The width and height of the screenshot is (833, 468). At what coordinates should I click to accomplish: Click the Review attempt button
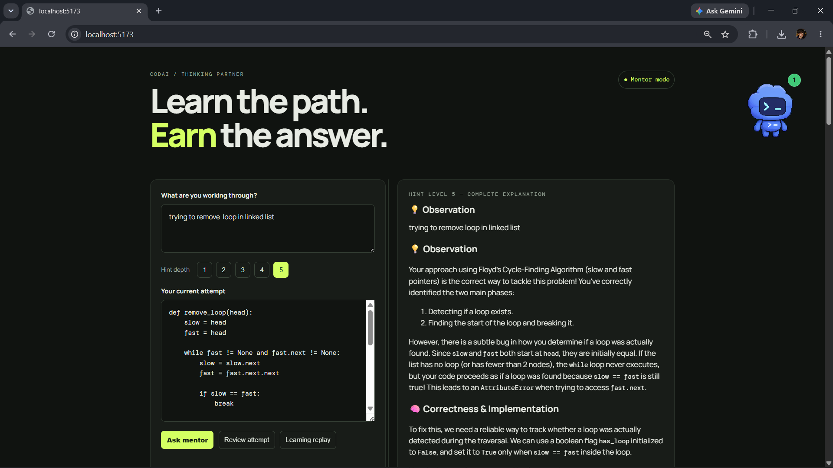[246, 440]
